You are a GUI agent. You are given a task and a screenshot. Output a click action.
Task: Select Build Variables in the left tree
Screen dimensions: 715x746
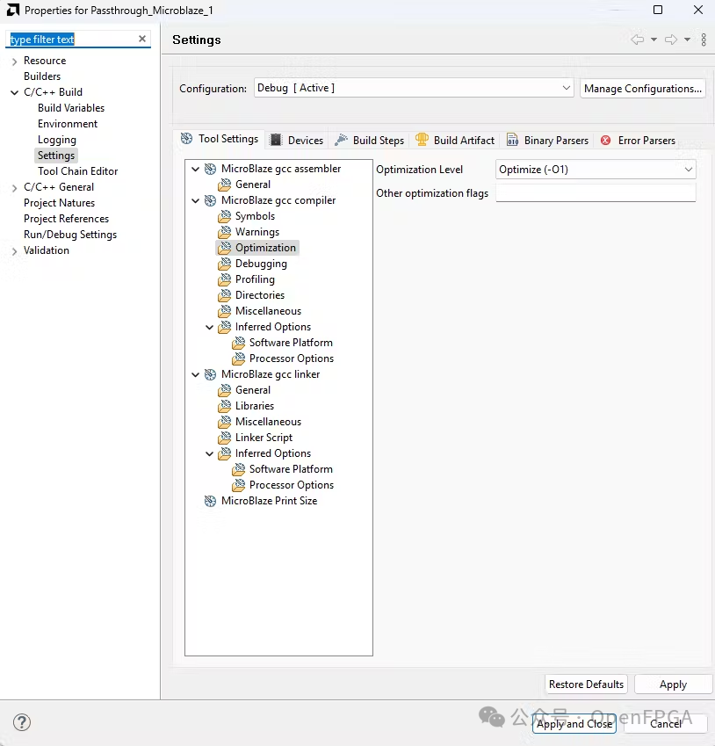71,108
